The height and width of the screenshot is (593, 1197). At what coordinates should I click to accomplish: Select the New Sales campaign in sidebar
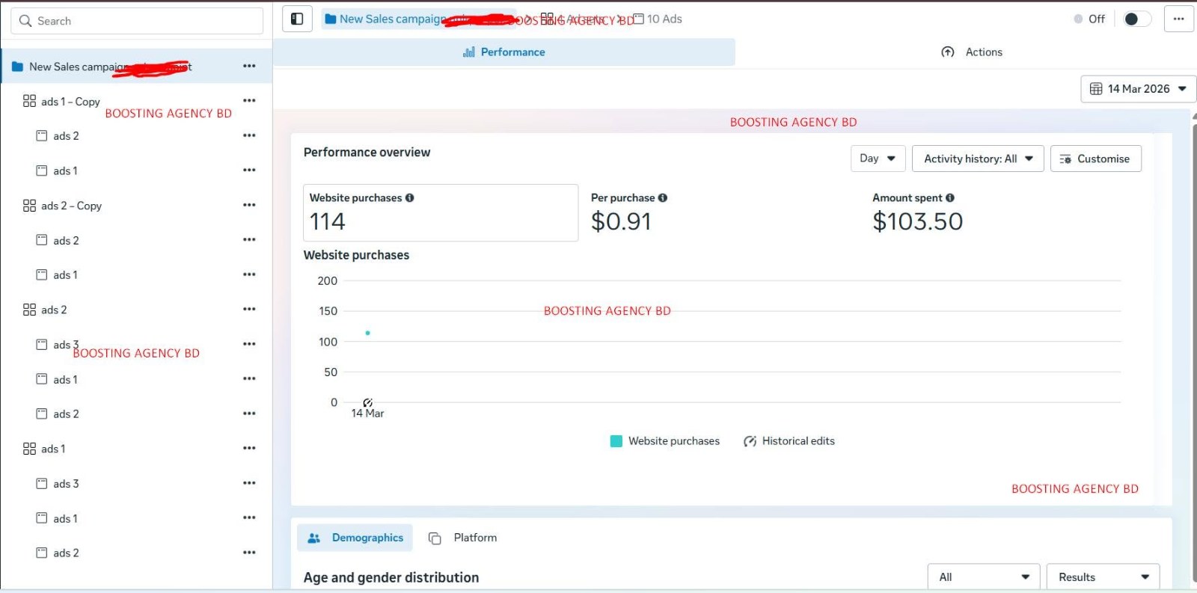point(137,66)
